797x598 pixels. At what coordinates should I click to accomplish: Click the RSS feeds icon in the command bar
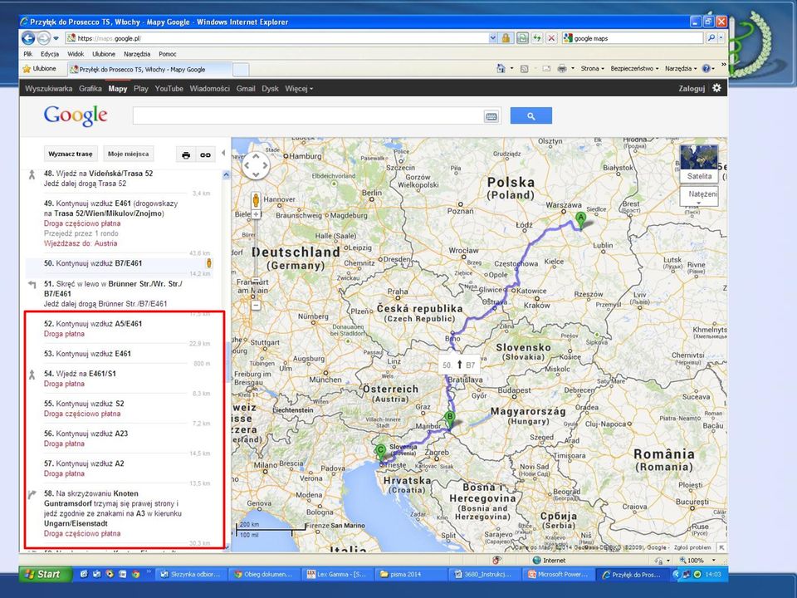(524, 69)
